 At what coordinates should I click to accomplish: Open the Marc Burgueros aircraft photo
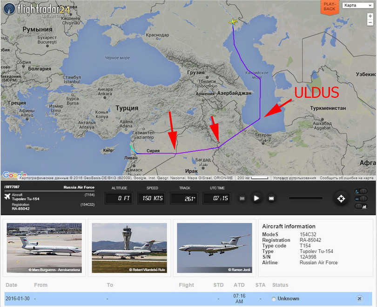[x=44, y=248]
